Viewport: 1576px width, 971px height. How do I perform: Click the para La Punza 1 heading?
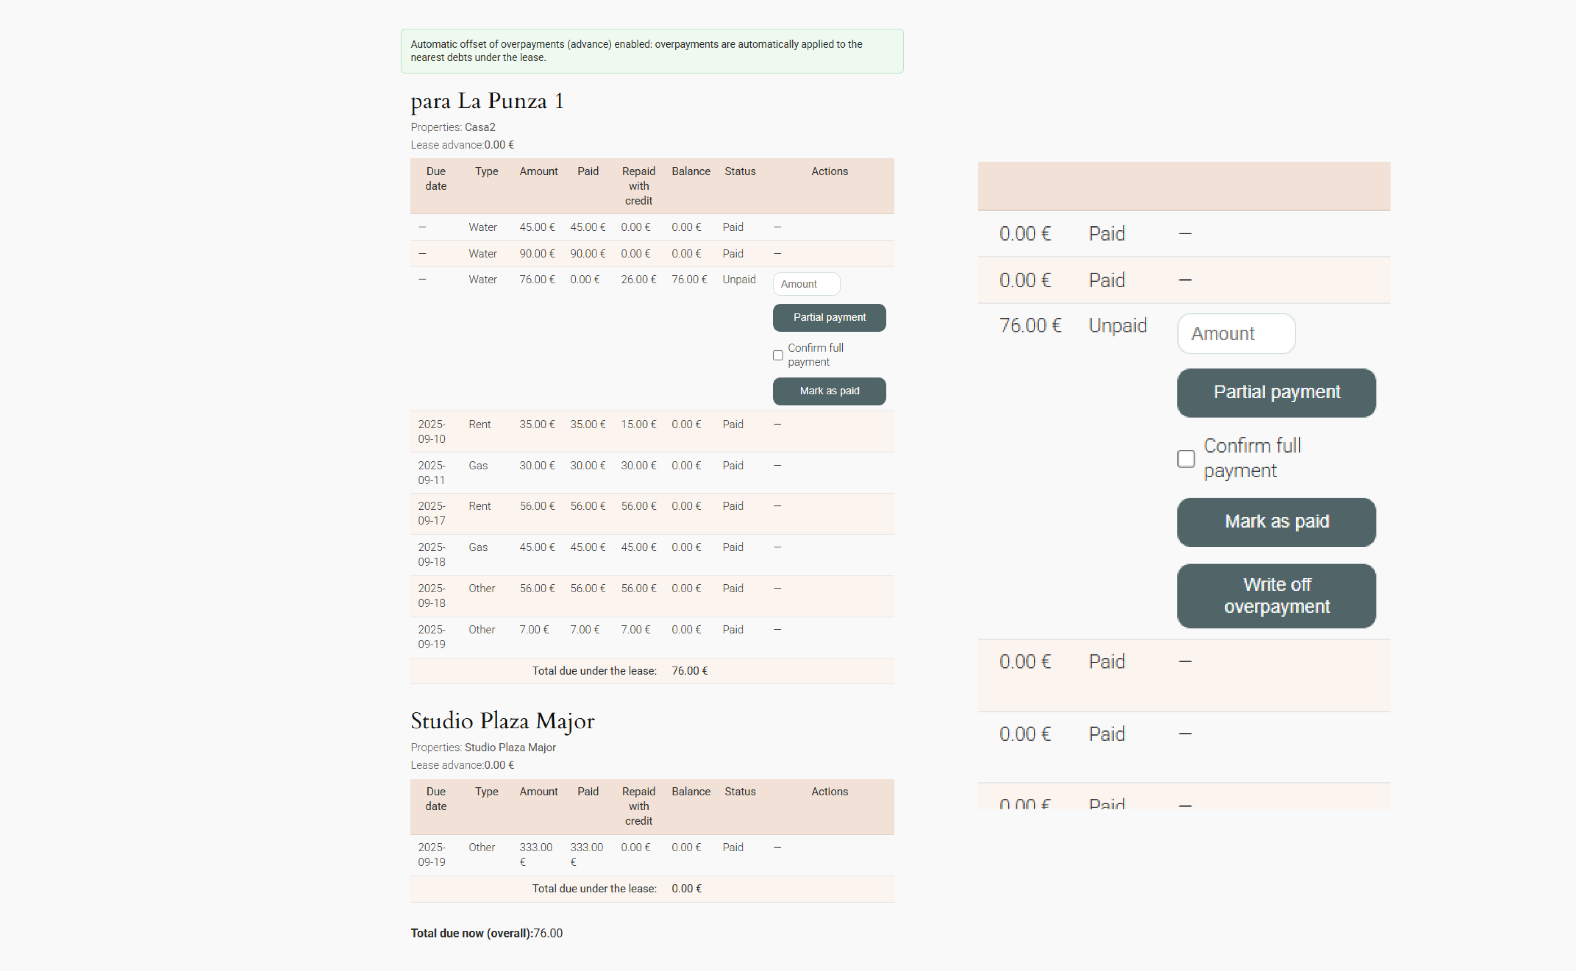[x=487, y=101]
